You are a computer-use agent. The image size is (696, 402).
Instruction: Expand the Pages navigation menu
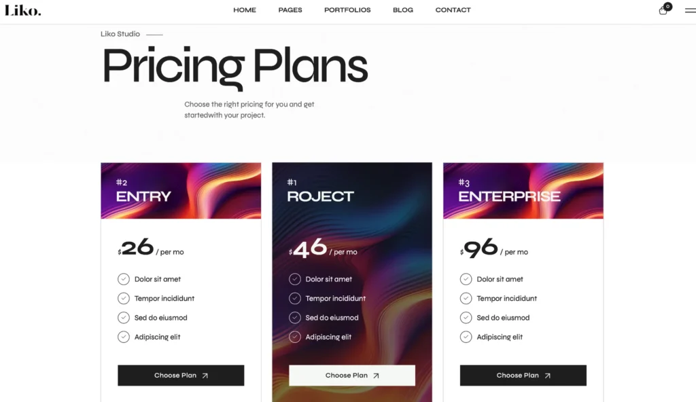290,10
